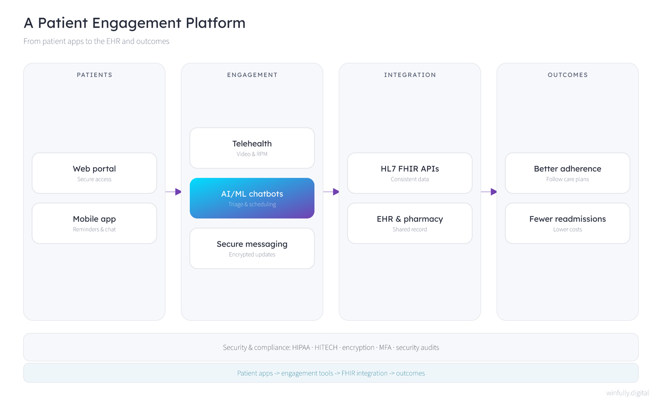Screen dimensions: 662x406
Task: Select the Mobile app card
Action: [94, 223]
